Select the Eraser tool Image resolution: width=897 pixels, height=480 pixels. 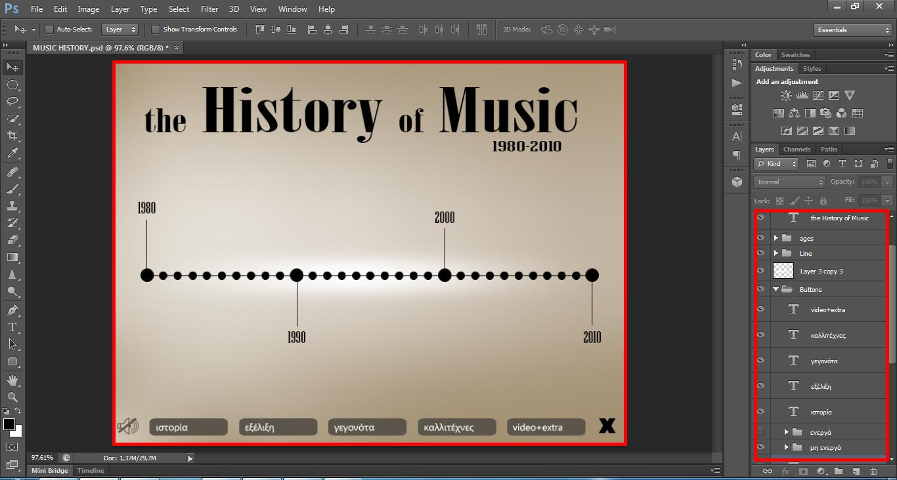(12, 240)
